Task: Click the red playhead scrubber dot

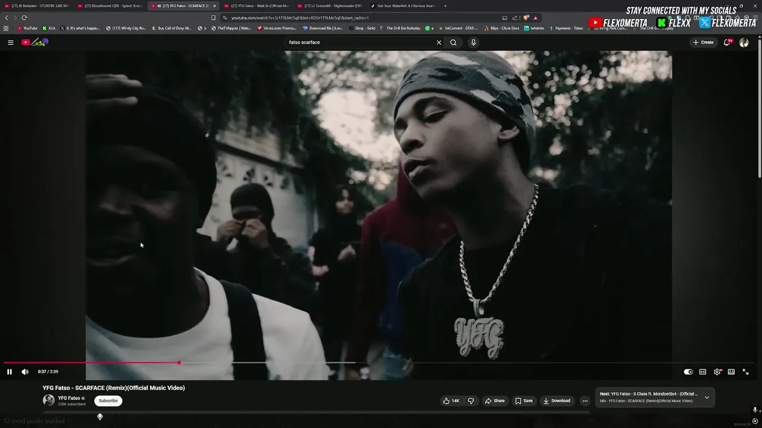Action: pos(179,363)
